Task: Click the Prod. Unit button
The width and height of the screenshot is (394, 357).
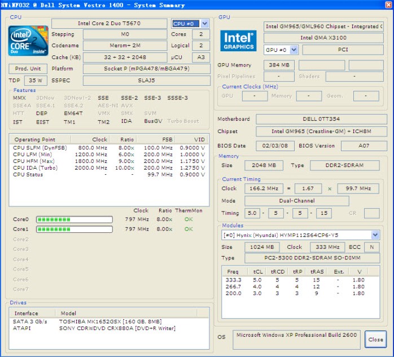Action: pyautogui.click(x=28, y=69)
